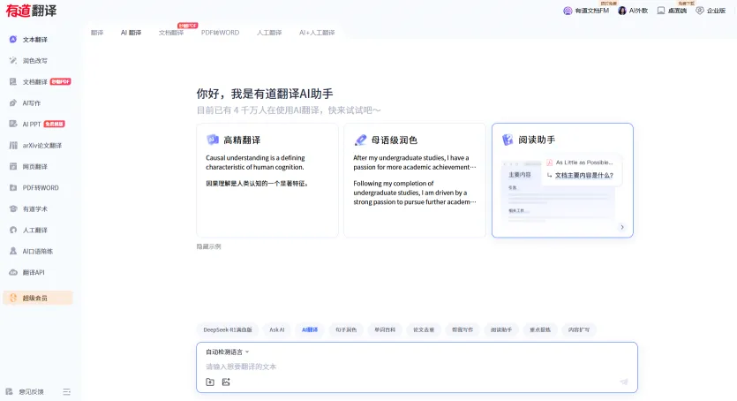Viewport: 737px width, 401px height.
Task: Select the 高精翻译 example card
Action: 267,180
